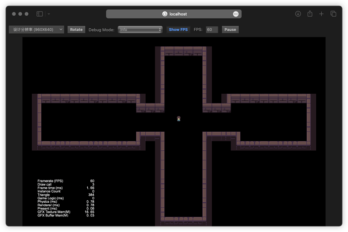
Task: Show downloads via the download icon
Action: pos(298,14)
